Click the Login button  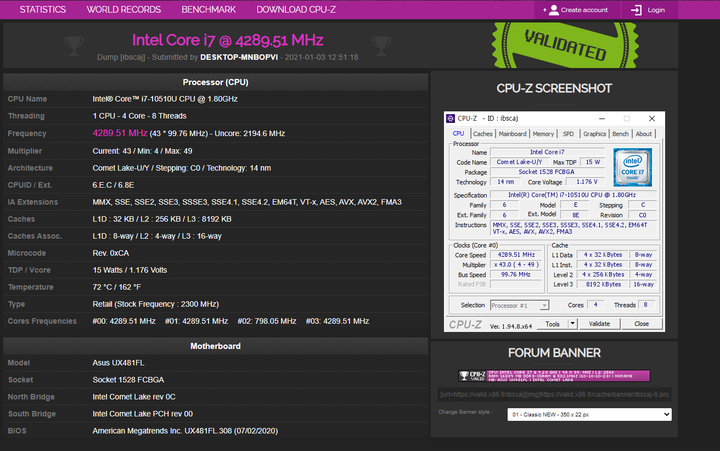[650, 10]
